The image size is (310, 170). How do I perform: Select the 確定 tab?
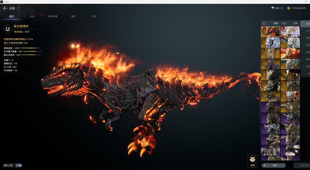click(73, 16)
